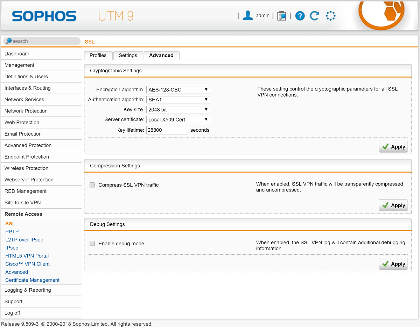Open the Key size 2048 bit dropdown

178,109
